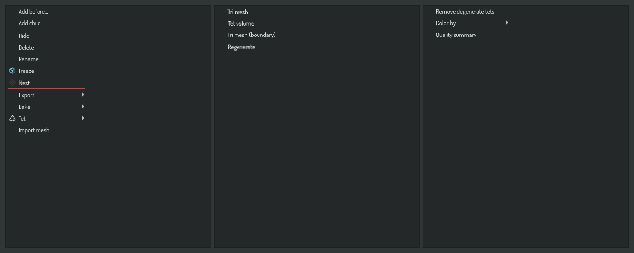Expand the Export submenu arrow
Viewport: 634px width, 253px height.
pyautogui.click(x=83, y=95)
